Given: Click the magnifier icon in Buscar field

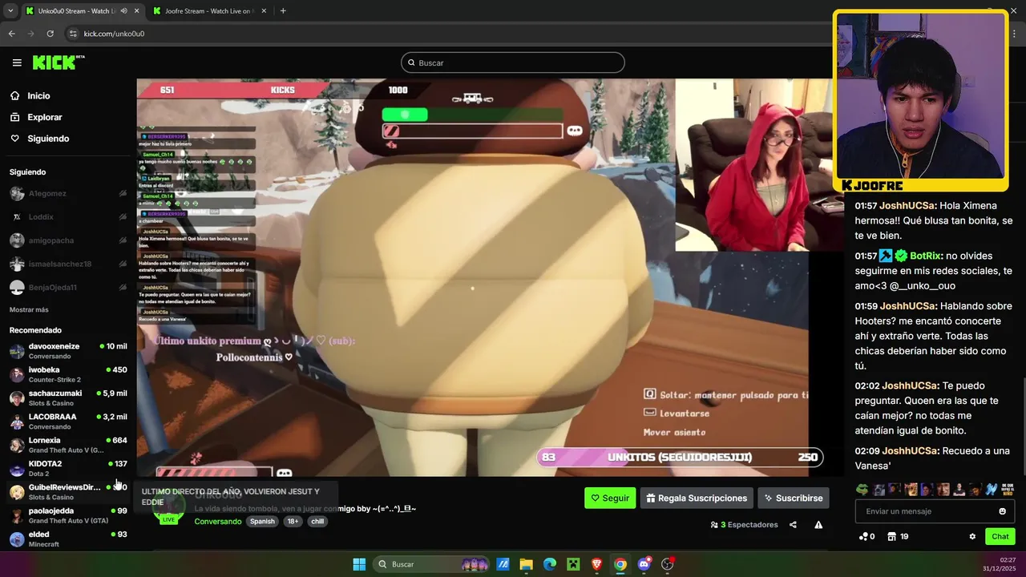Looking at the screenshot, I should (412, 63).
